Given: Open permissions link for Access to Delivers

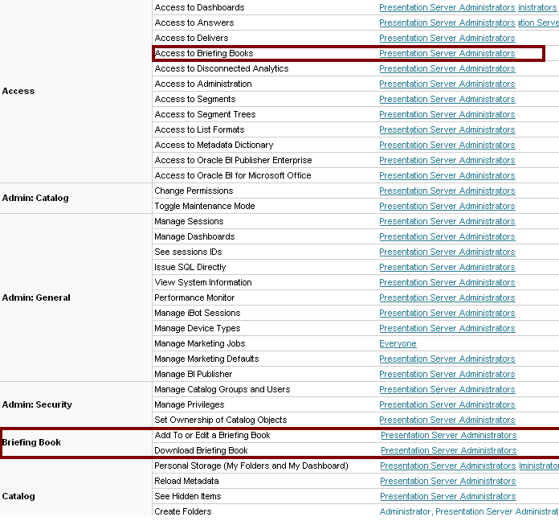Looking at the screenshot, I should pos(447,38).
